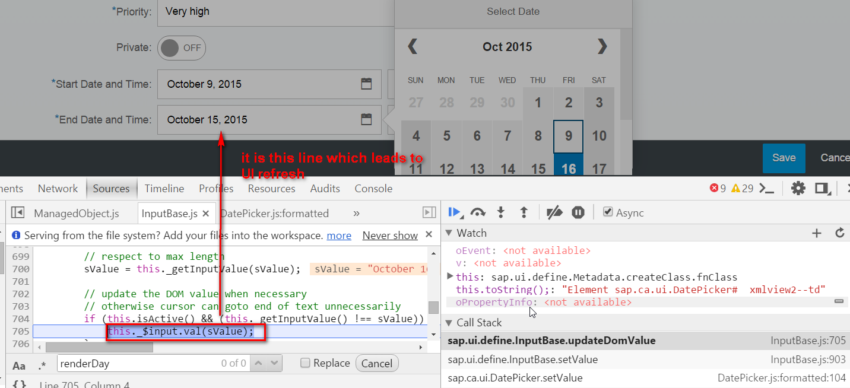Select October 16 in calendar
This screenshot has height=388, width=850.
pyautogui.click(x=568, y=166)
